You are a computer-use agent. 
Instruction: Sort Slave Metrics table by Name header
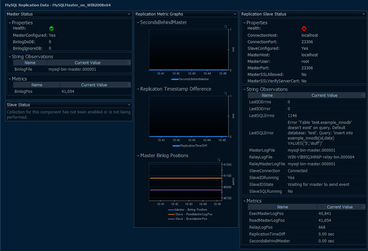click(282, 207)
